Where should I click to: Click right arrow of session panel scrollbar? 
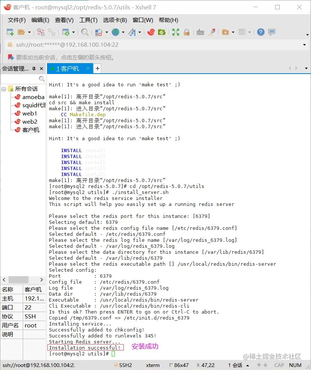tap(41, 280)
